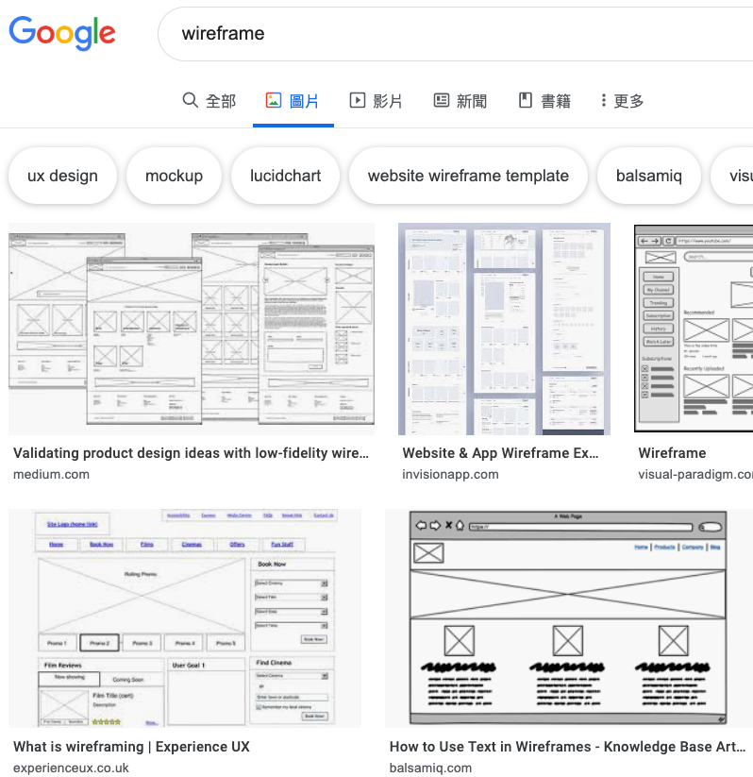Viewport: 753px width, 777px height.
Task: Open the medium.com low-fidelity wireframes thumbnail
Action: [x=192, y=329]
